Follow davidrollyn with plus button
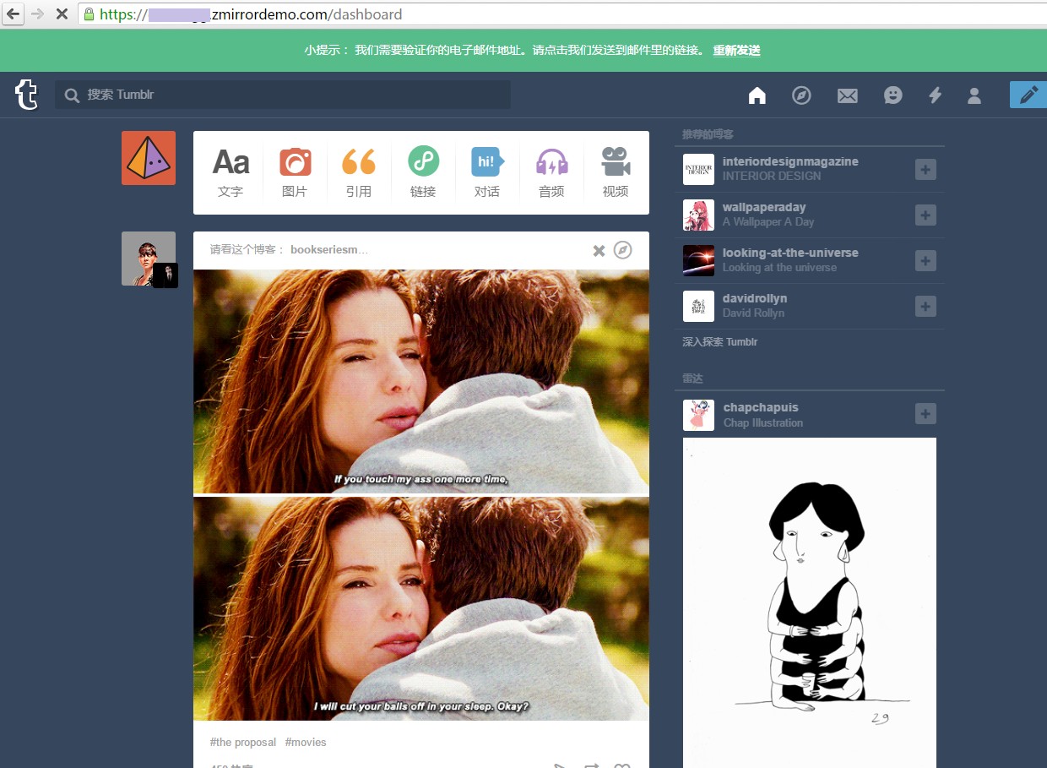This screenshot has width=1047, height=768. point(925,307)
